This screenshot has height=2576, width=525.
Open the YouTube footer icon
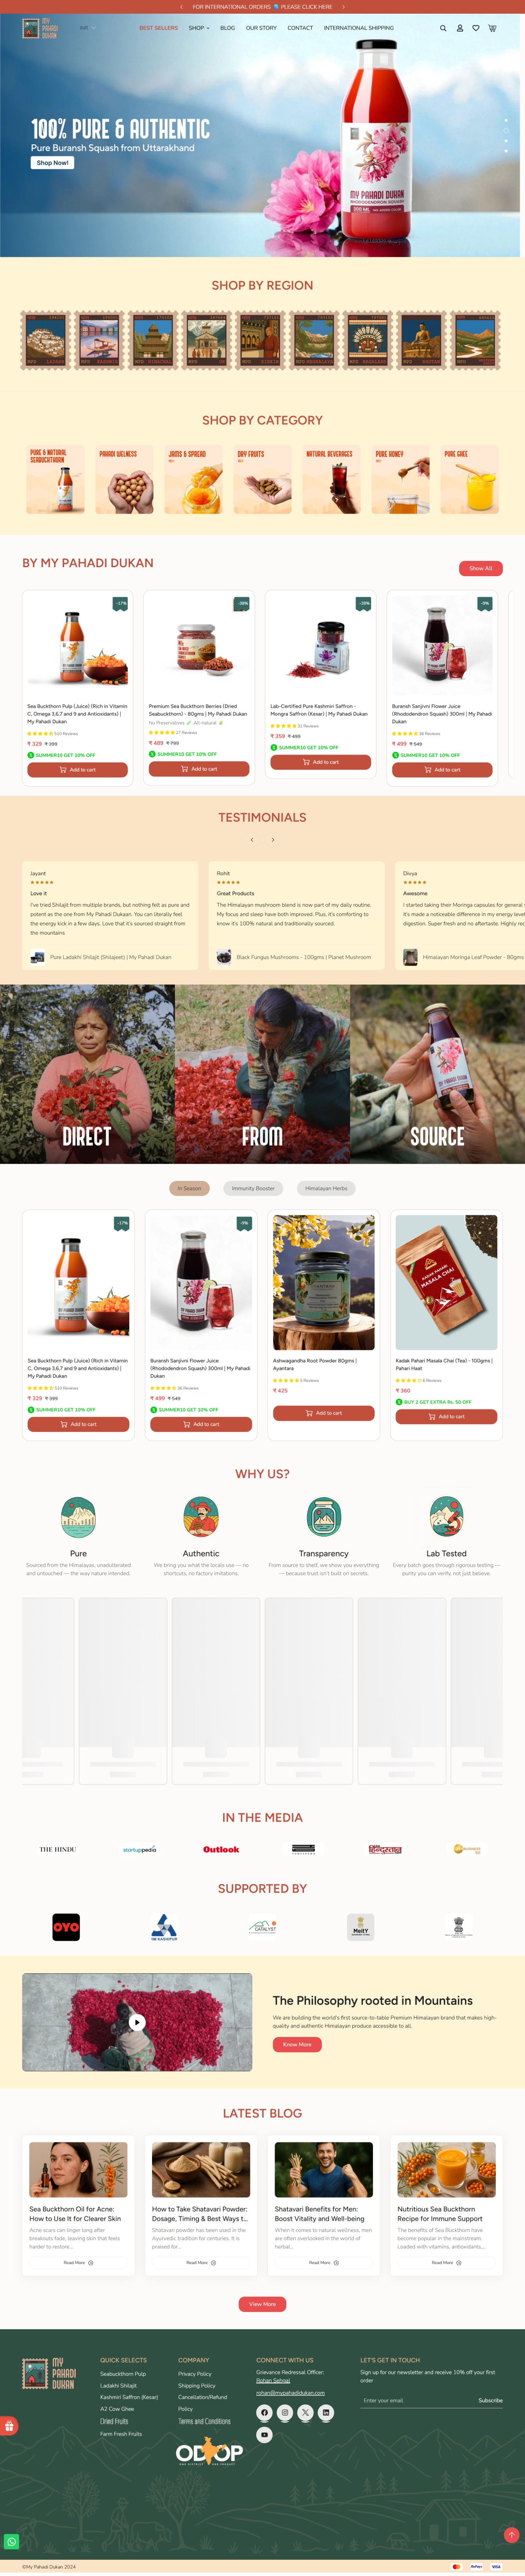pyautogui.click(x=264, y=2434)
